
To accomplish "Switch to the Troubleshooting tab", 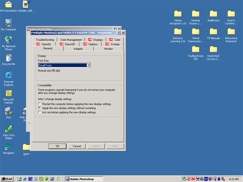I will (x=45, y=40).
